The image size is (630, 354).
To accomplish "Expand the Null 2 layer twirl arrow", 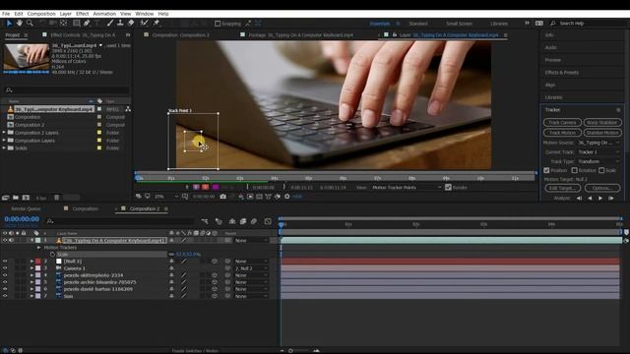I will (31, 262).
